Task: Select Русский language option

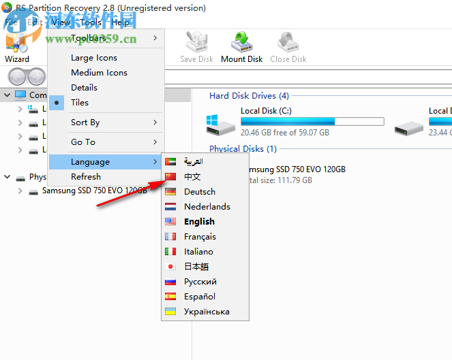Action: (205, 282)
